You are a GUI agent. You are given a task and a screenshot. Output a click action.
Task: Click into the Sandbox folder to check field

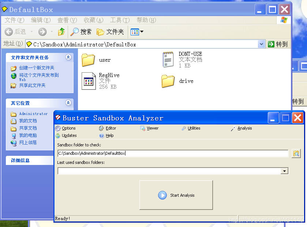(173, 153)
